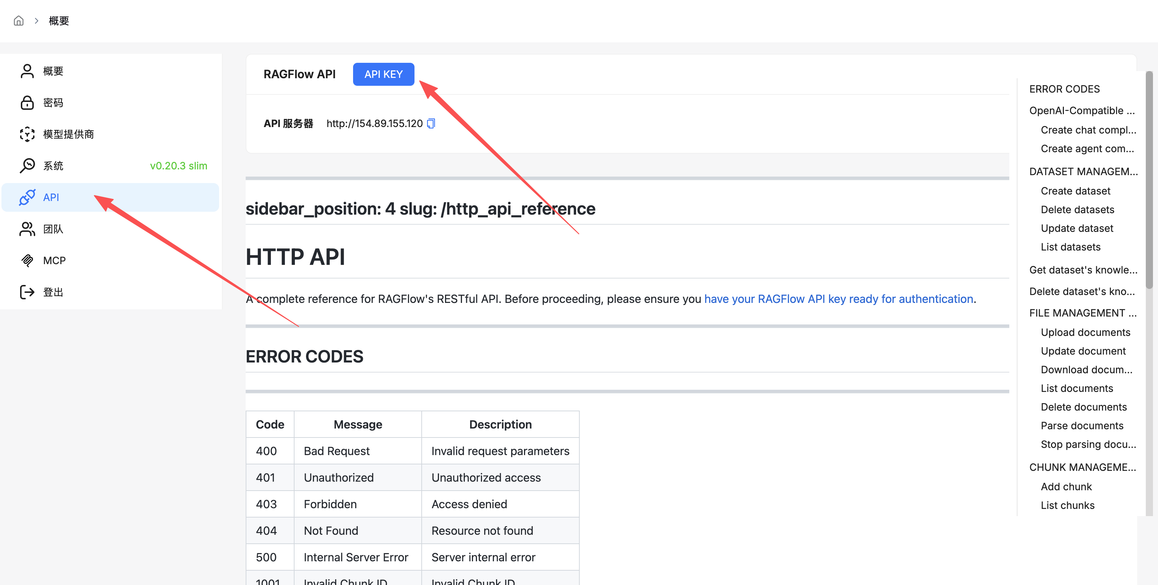Screen dimensions: 1158x585
Task: Click the password lock icon
Action: [27, 102]
